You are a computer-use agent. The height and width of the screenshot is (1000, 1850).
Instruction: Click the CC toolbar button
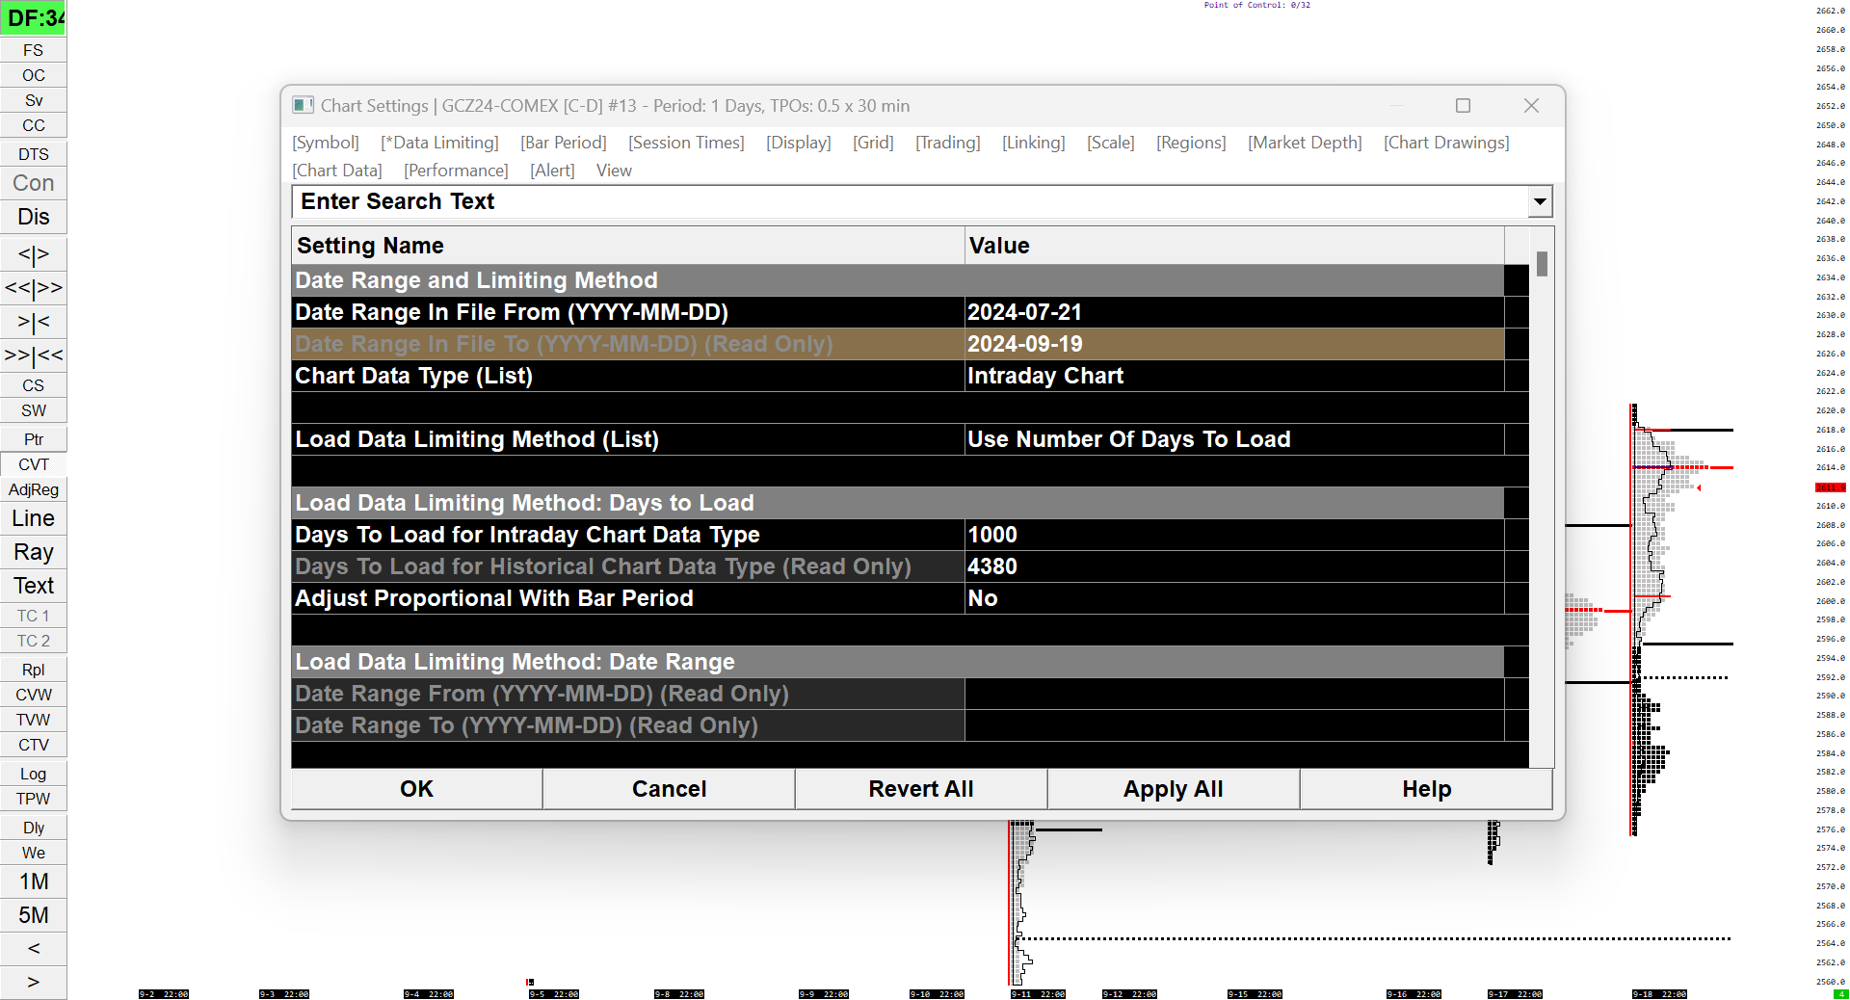tap(33, 125)
